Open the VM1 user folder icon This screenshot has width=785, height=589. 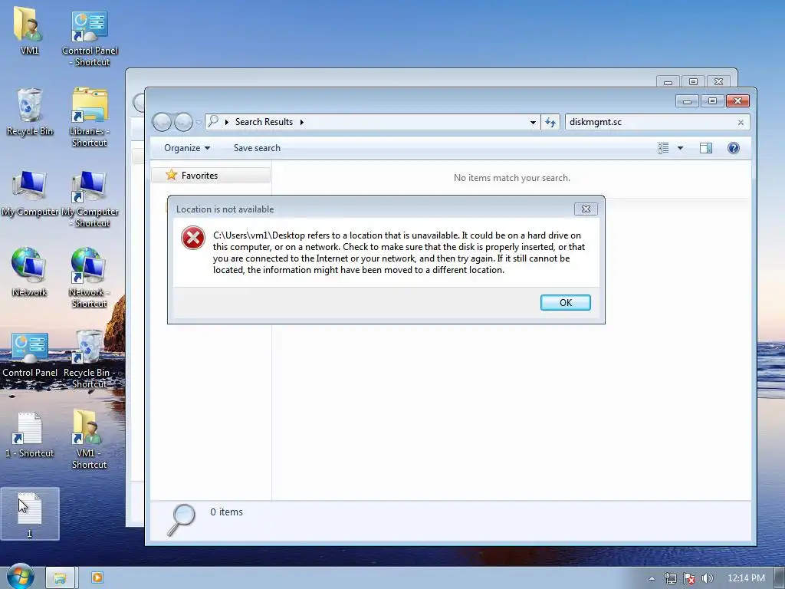pos(29,30)
